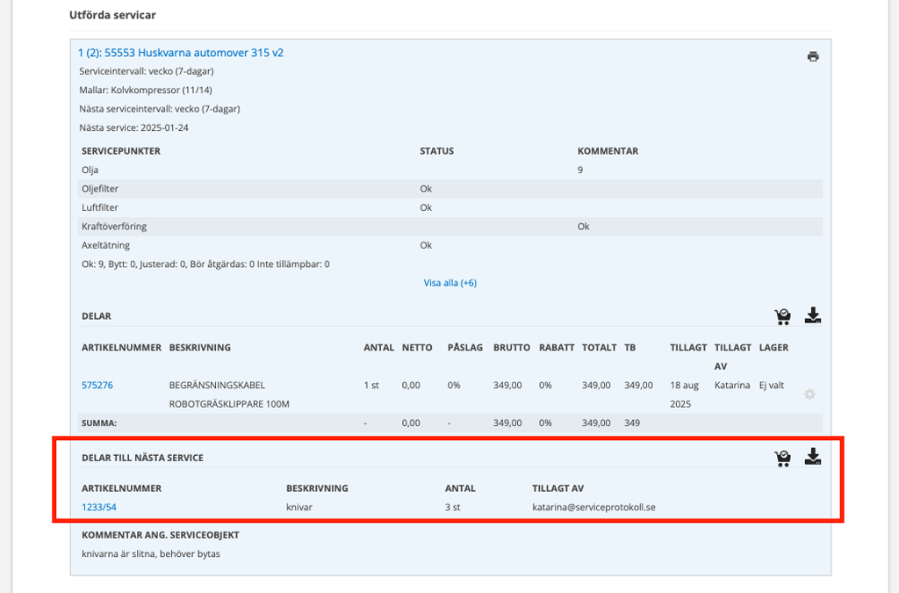The image size is (899, 593).
Task: Click the comment 'knivarna är slitna, behöver bytas'
Action: tap(151, 554)
